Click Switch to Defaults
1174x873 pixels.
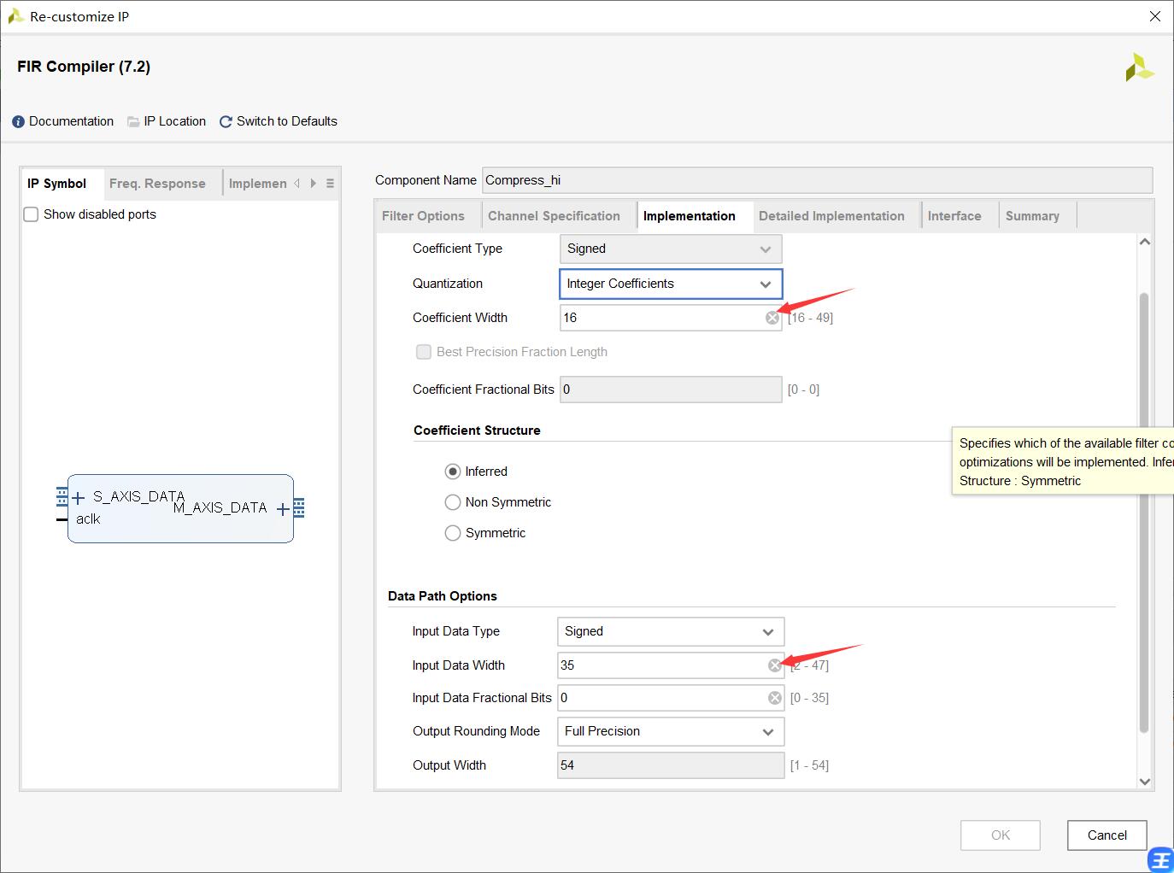pyautogui.click(x=286, y=121)
